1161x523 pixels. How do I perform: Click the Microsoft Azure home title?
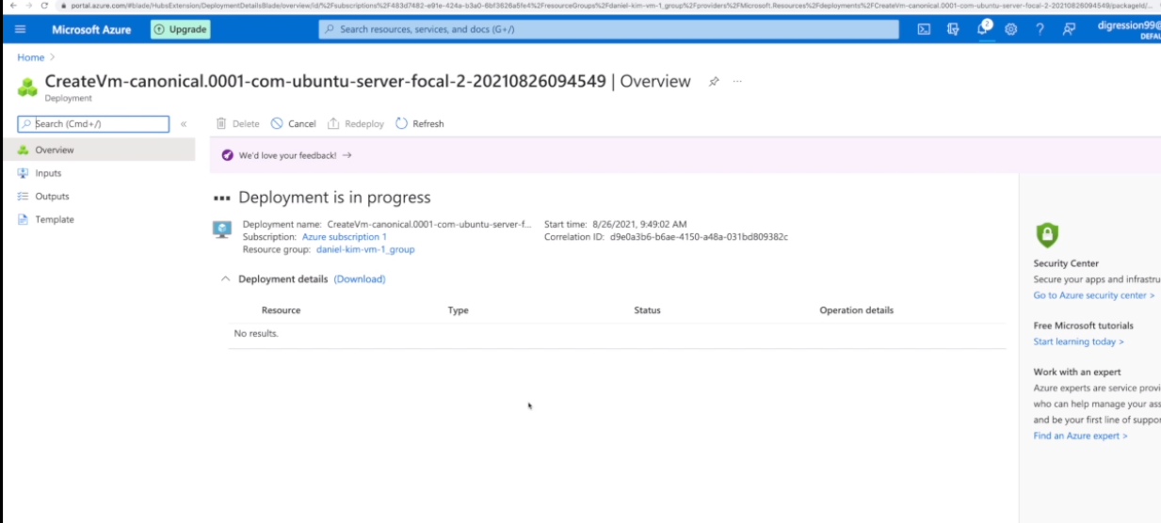point(91,29)
